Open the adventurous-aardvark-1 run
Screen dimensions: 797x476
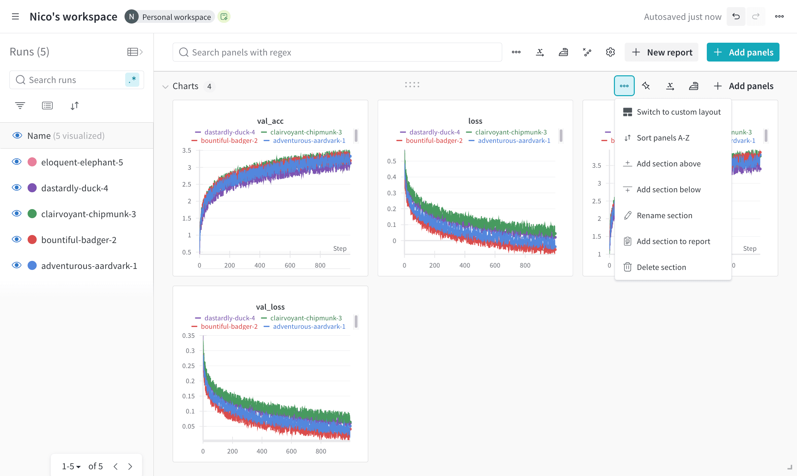click(x=89, y=266)
